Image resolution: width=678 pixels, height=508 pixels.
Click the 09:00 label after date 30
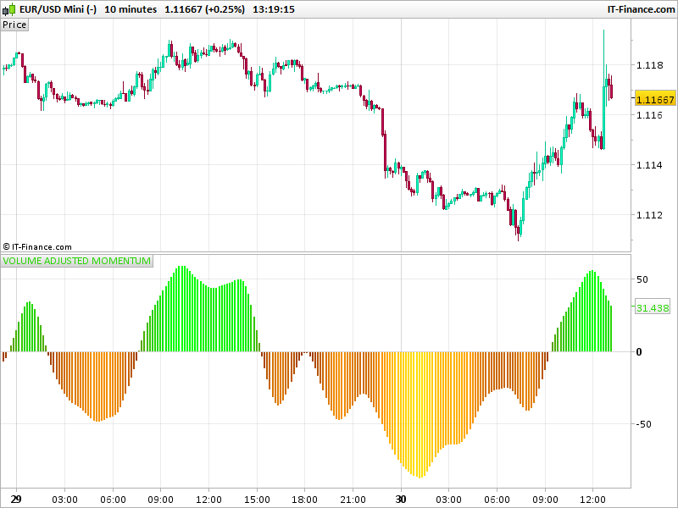point(545,500)
